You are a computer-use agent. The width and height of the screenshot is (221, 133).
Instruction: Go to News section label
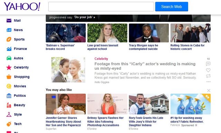pyautogui.click(x=18, y=30)
